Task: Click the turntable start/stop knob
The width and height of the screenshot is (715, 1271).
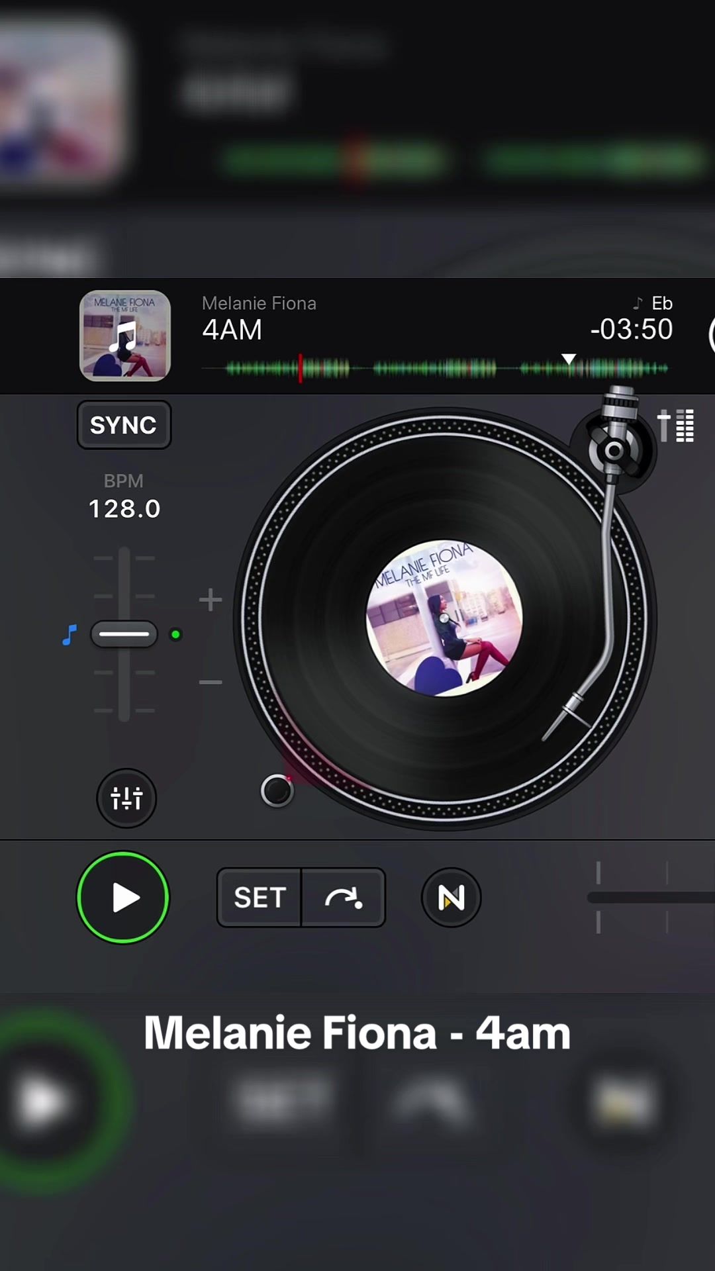Action: (x=277, y=790)
